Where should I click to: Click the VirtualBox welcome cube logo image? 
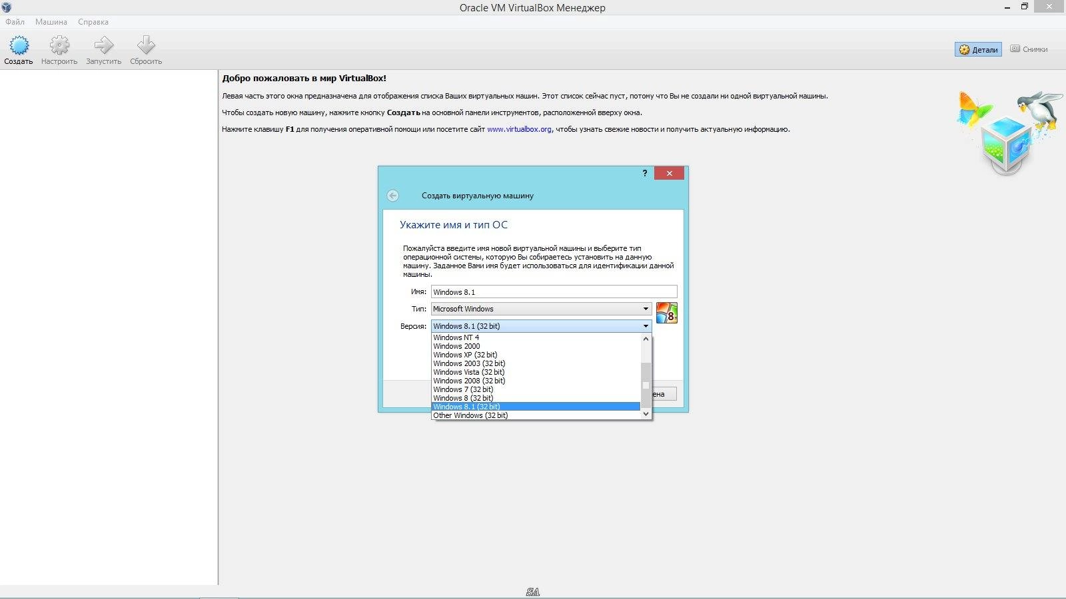pos(1009,133)
